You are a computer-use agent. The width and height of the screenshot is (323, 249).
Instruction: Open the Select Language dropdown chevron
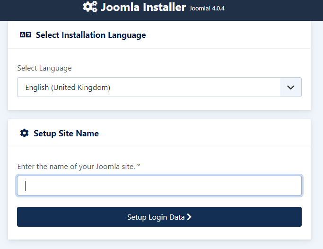pyautogui.click(x=290, y=87)
